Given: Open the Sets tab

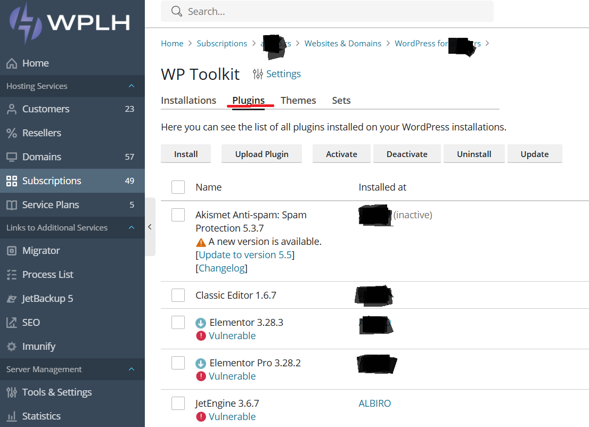Looking at the screenshot, I should pyautogui.click(x=341, y=101).
